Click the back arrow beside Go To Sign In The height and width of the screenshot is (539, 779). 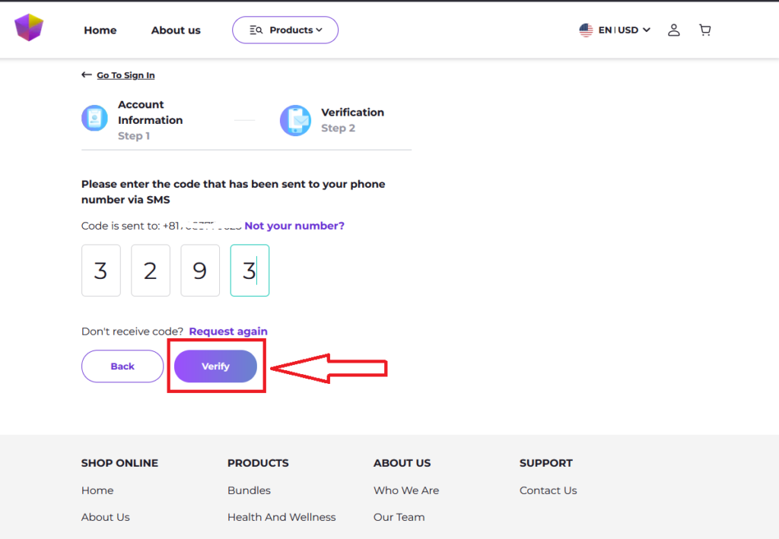click(87, 75)
